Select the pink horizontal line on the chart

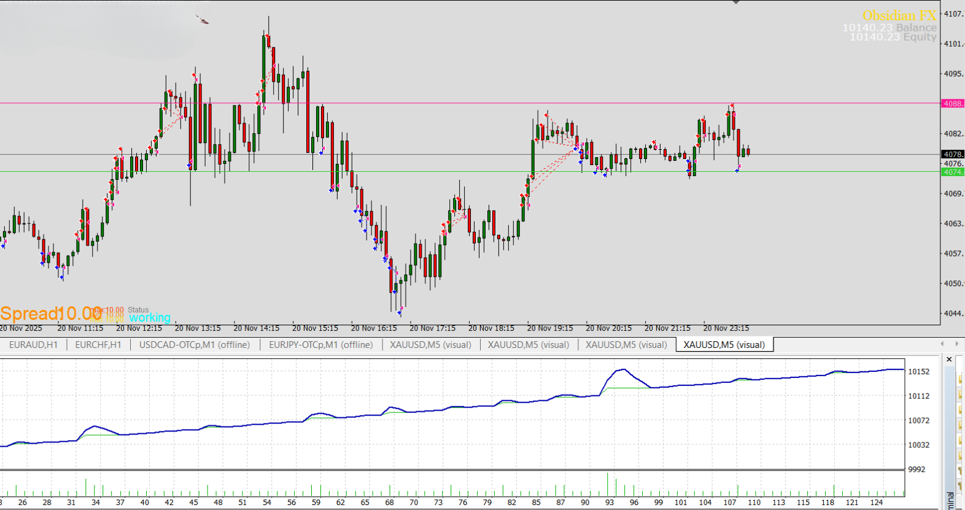tap(470, 103)
